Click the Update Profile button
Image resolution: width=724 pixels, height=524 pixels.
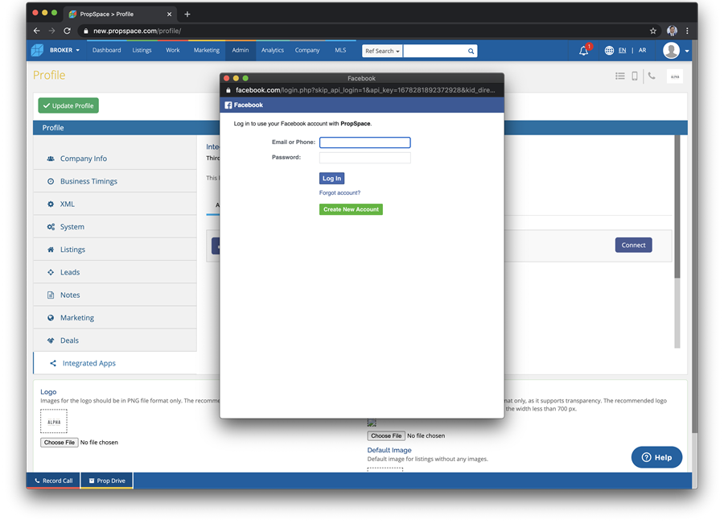[68, 105]
